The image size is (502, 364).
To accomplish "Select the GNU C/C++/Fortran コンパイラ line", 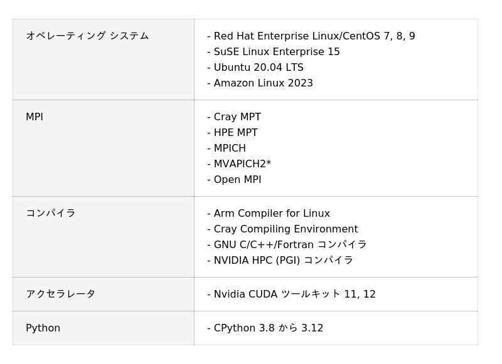I will (287, 245).
